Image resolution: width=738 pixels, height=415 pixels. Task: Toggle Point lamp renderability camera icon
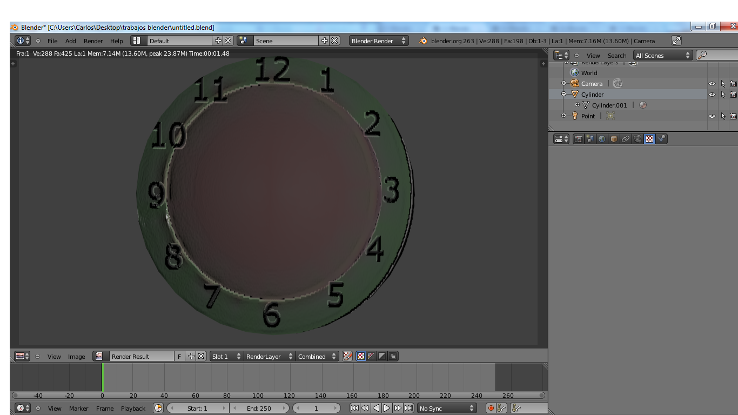coord(733,116)
